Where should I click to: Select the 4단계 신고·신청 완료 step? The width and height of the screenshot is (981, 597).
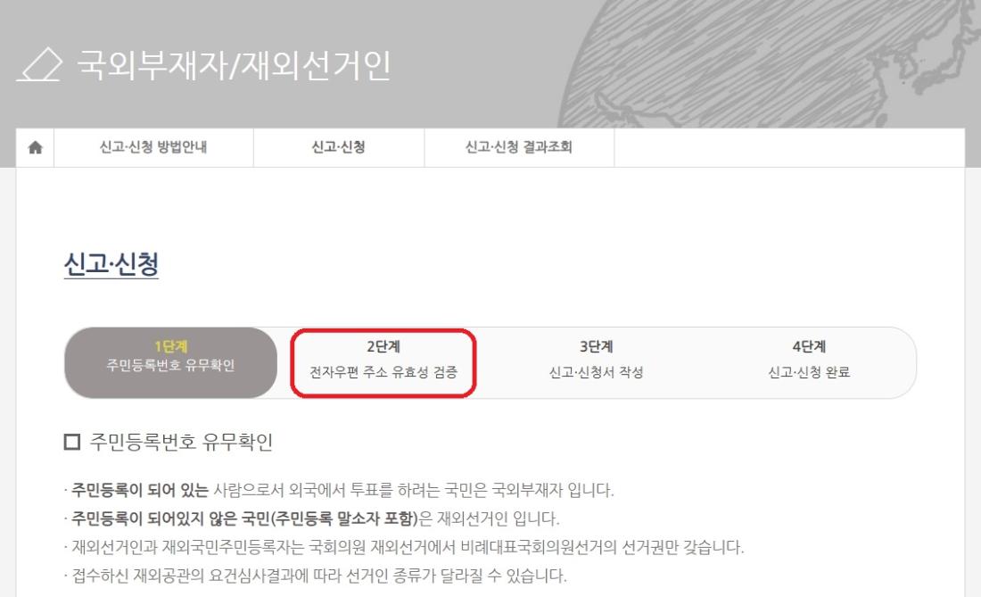pos(809,362)
